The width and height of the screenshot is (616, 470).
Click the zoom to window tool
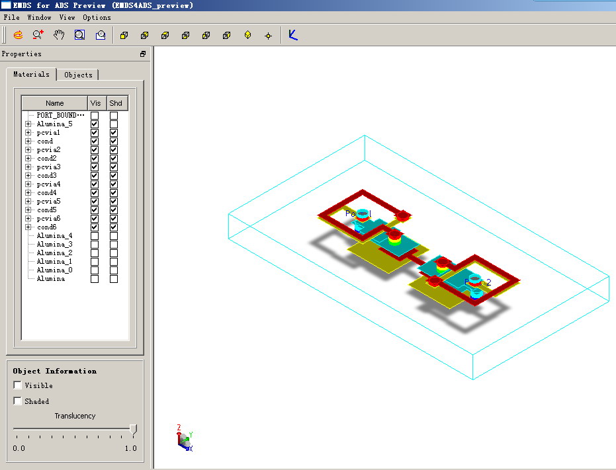80,35
